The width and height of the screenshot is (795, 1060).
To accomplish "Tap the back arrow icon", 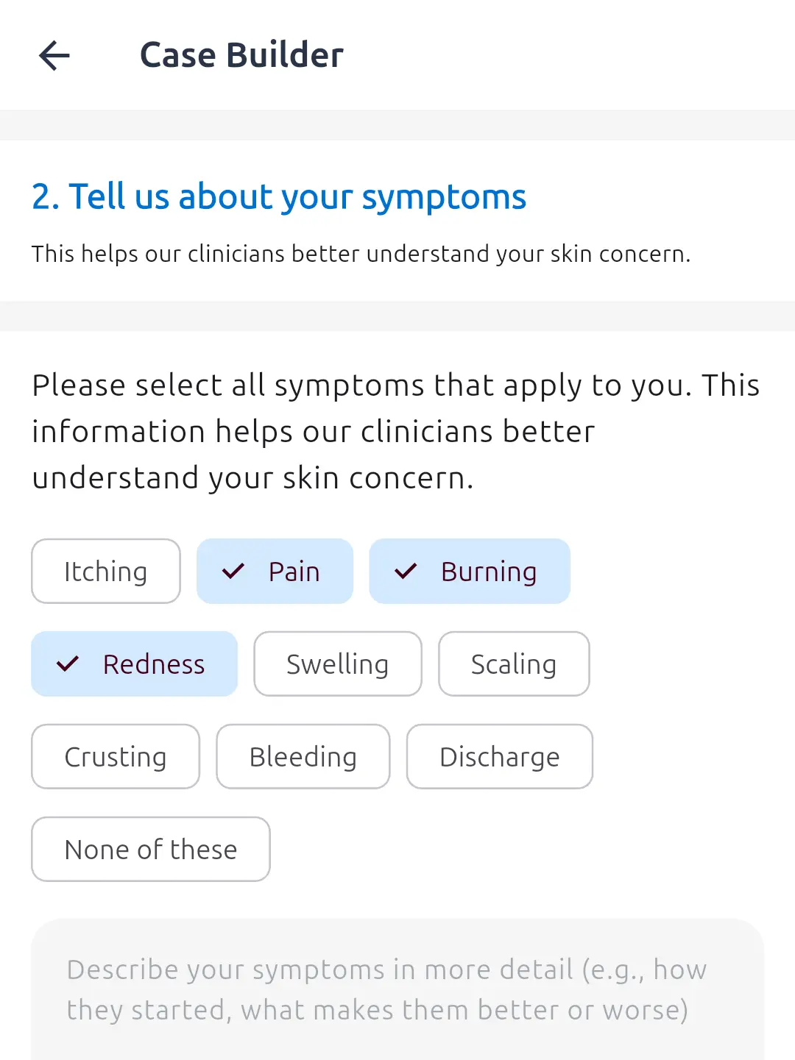I will coord(54,55).
